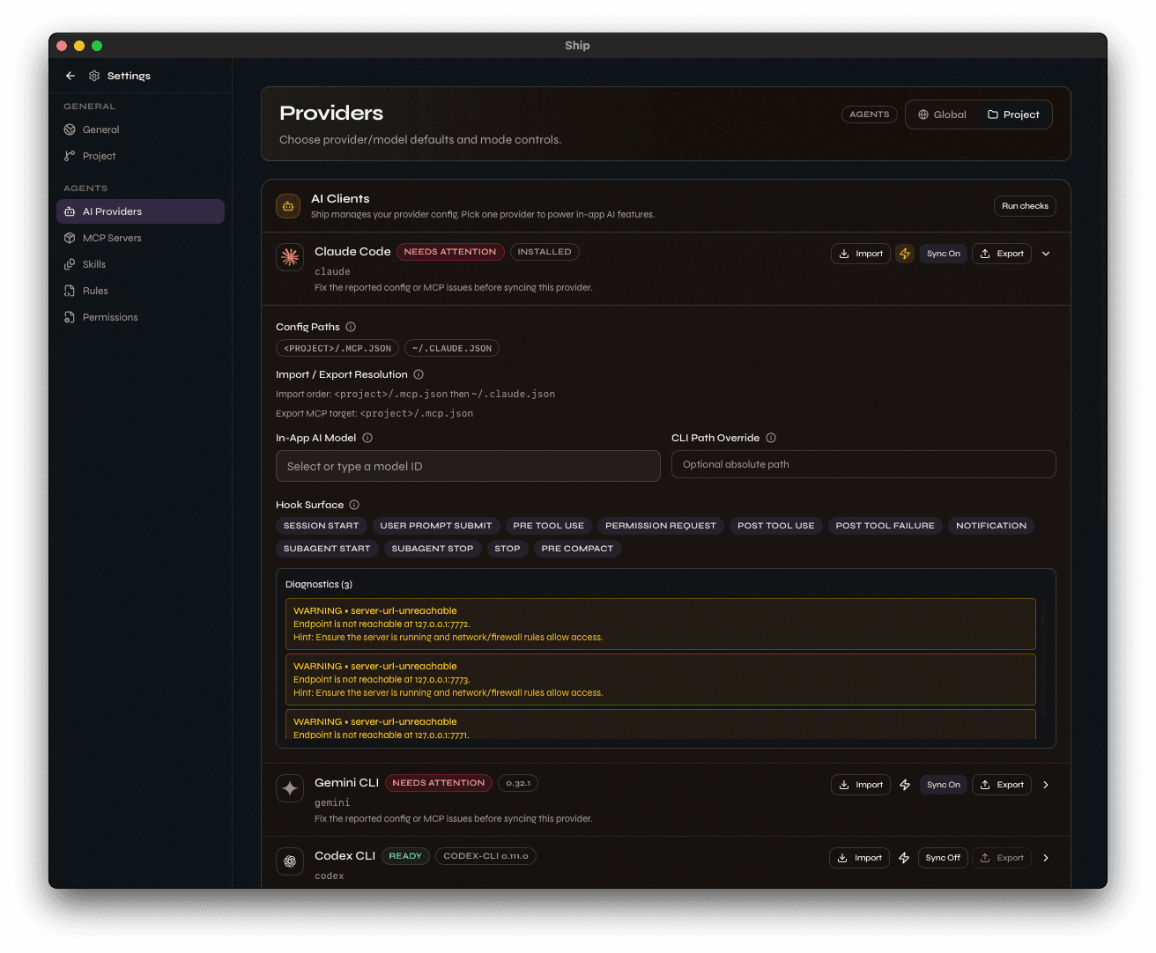Enable sync for Codex CLI
This screenshot has width=1156, height=953.
point(943,857)
